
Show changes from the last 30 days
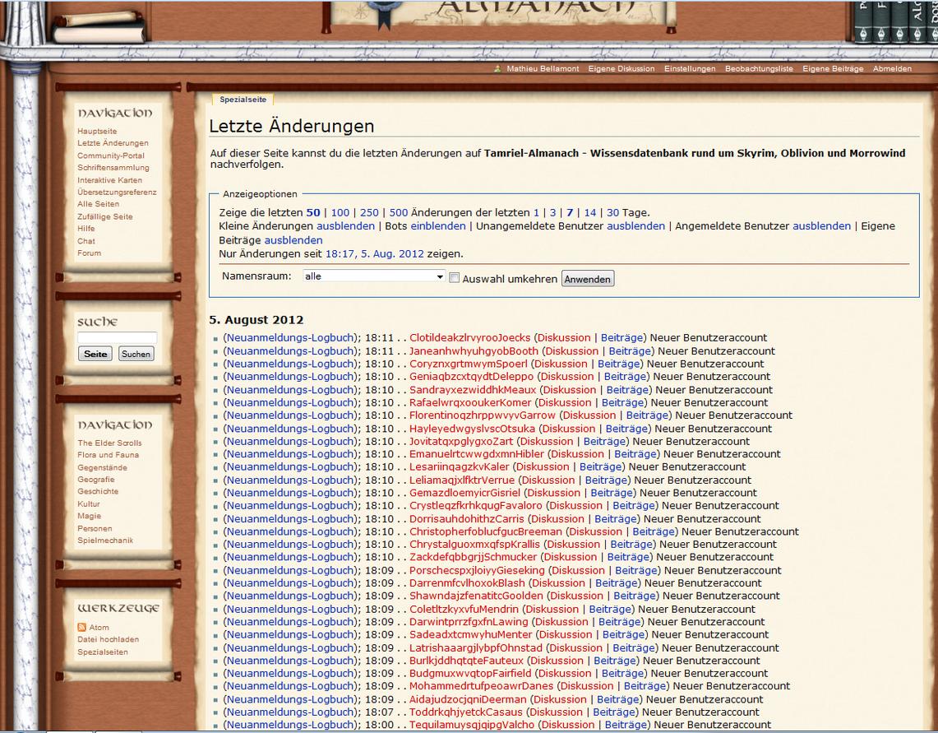pos(612,212)
